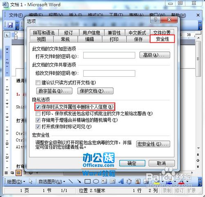Insert a horizontal text box
The height and width of the screenshot is (197, 205).
(x=104, y=181)
